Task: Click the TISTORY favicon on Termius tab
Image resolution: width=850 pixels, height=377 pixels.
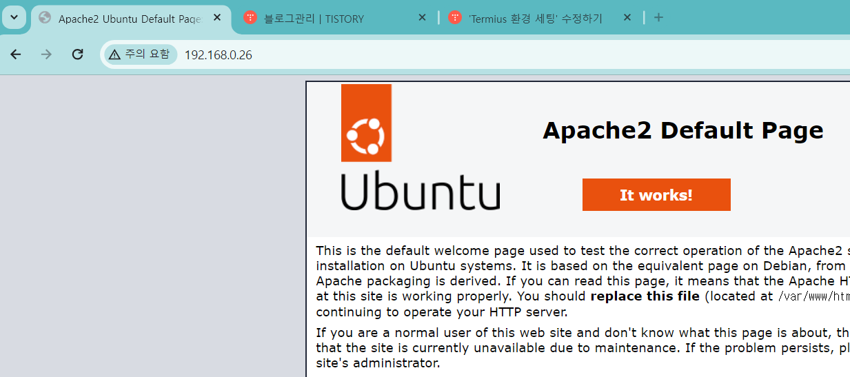Action: [455, 18]
